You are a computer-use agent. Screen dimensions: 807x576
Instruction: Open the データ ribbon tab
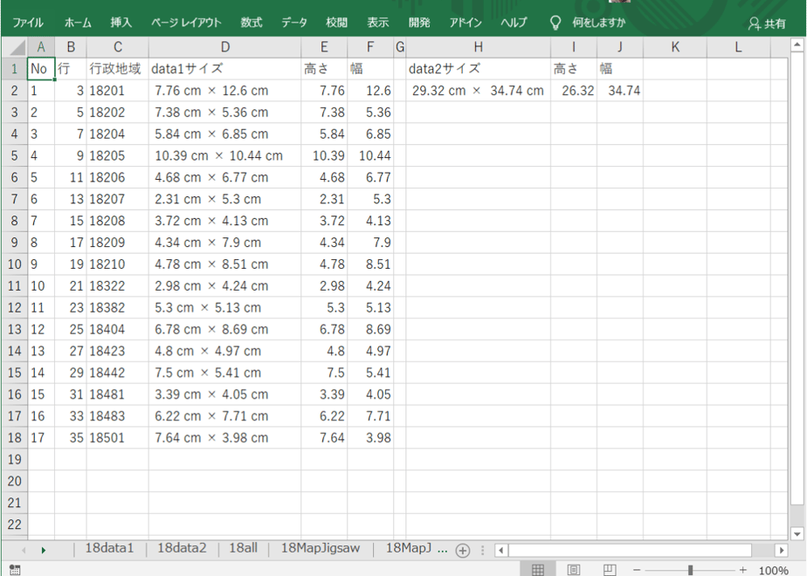(x=293, y=23)
